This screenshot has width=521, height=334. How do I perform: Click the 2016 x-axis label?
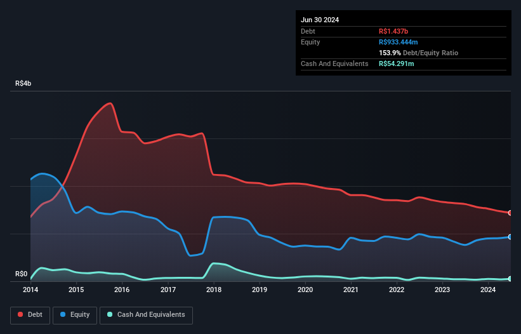pos(122,290)
